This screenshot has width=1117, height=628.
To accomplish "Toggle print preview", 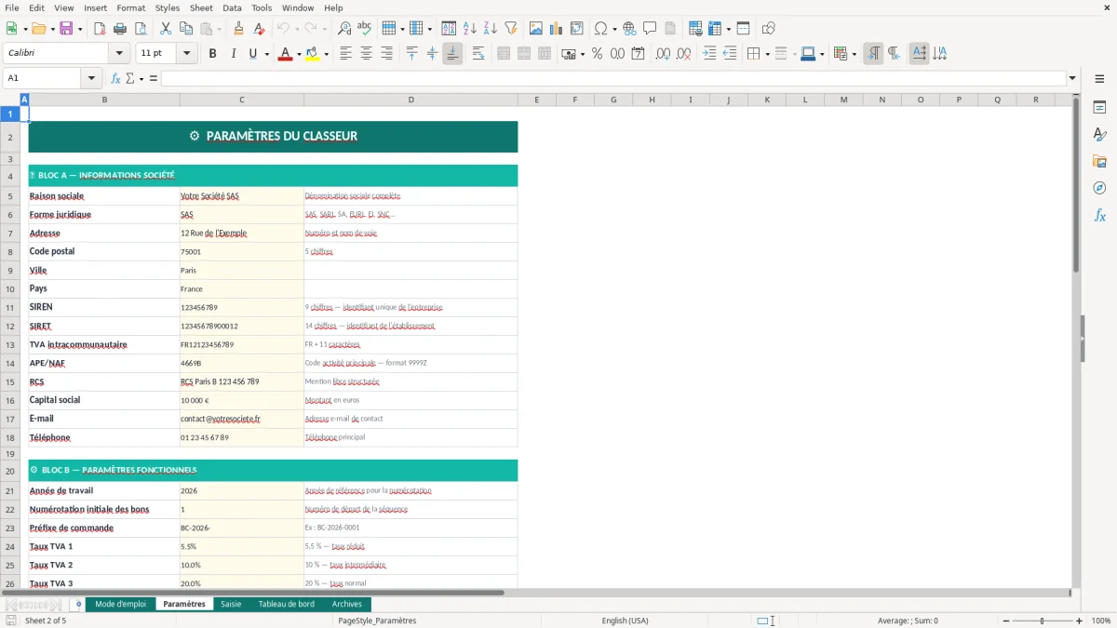I will point(140,29).
